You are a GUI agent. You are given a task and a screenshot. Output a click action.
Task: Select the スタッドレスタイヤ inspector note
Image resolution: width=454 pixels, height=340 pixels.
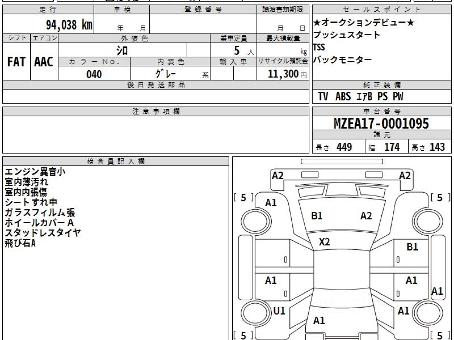pos(42,233)
